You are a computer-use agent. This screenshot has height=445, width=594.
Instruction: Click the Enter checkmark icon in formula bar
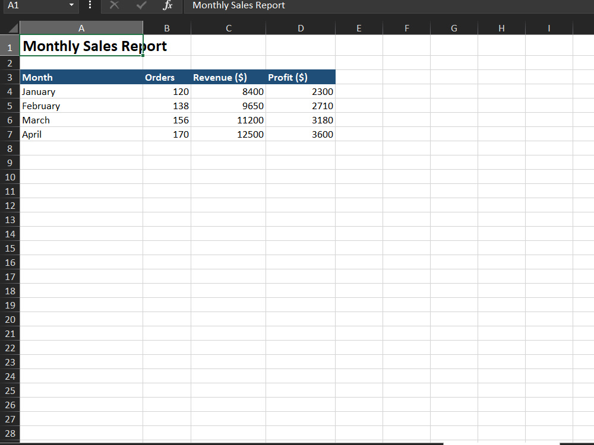[141, 5]
